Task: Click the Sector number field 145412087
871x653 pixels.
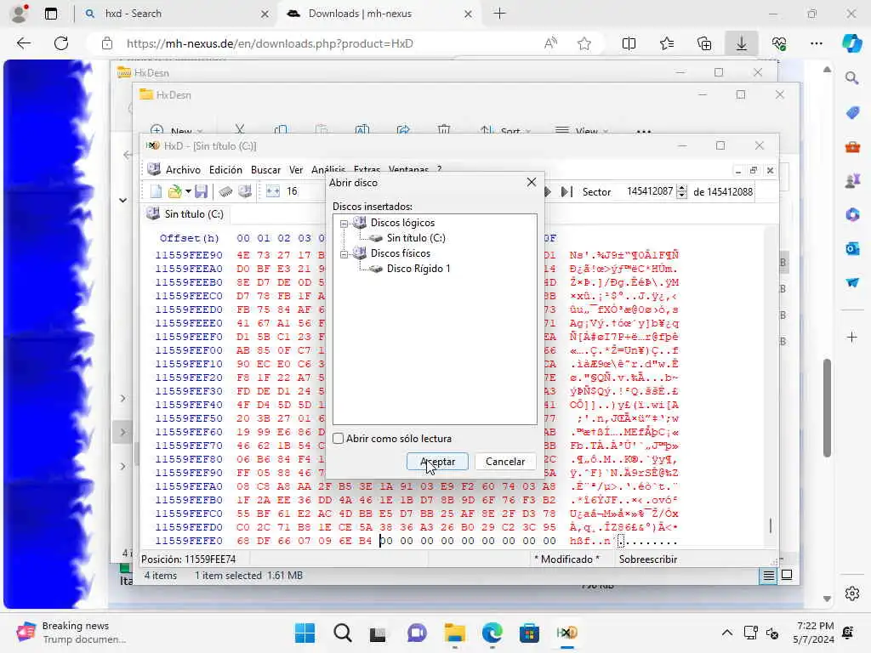Action: (648, 191)
